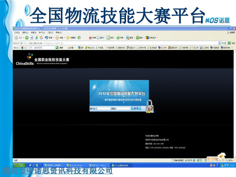Click the home page house icon
This screenshot has width=236, height=177.
(41, 38)
